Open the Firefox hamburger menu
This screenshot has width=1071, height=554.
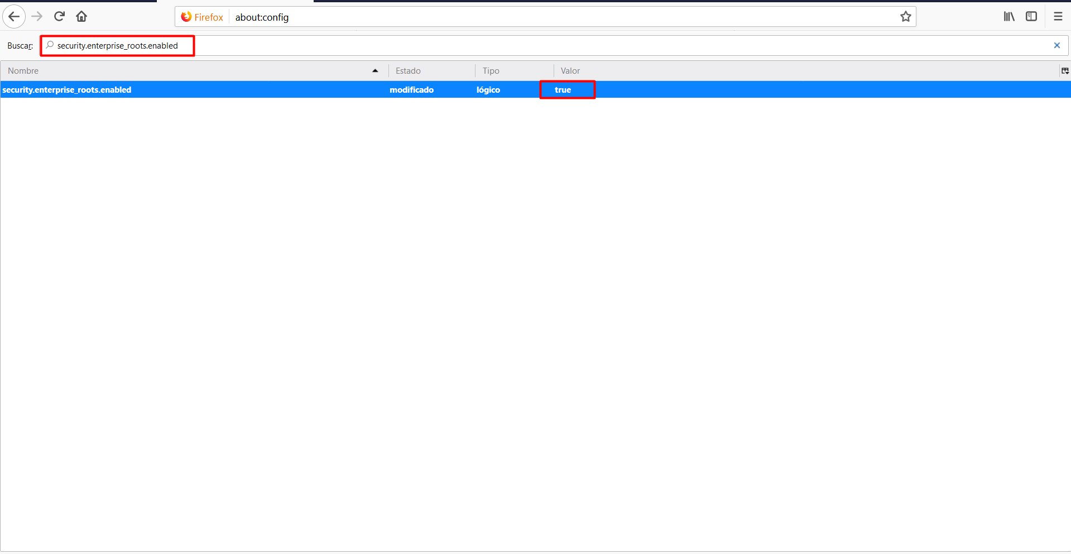[x=1058, y=17]
